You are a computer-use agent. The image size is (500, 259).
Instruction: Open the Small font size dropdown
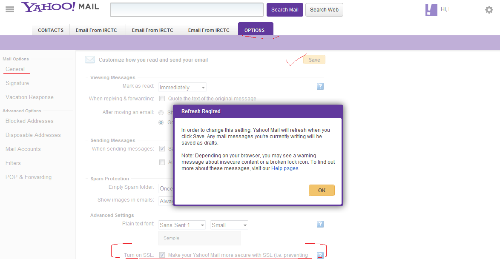tap(229, 225)
